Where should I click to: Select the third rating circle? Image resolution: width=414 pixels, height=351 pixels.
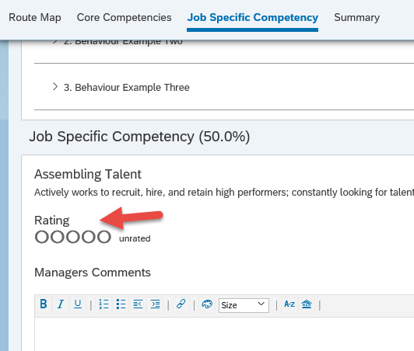(x=73, y=237)
